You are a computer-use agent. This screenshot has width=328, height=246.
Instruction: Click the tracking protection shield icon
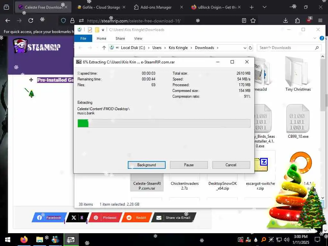tap(63, 20)
